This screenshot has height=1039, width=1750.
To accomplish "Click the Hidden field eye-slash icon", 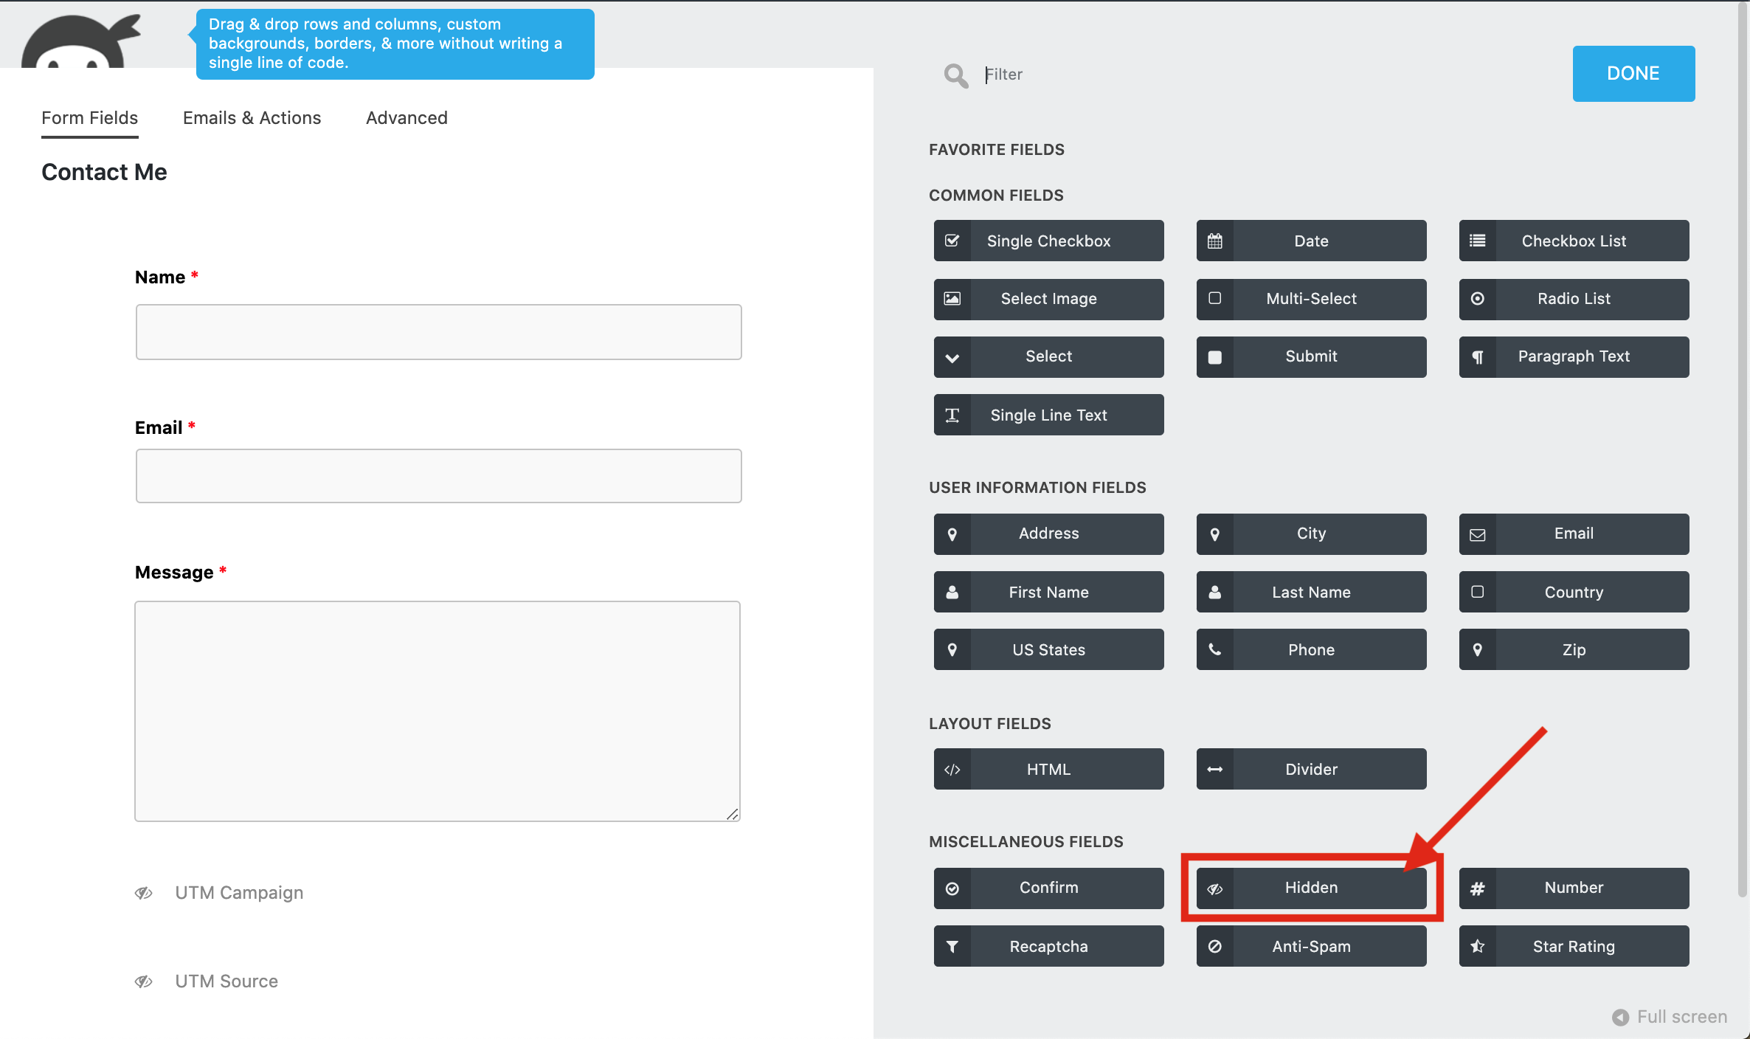I will pyautogui.click(x=1214, y=888).
